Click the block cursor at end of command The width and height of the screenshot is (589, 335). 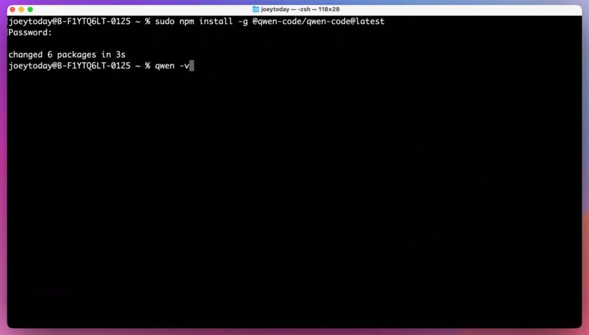192,66
